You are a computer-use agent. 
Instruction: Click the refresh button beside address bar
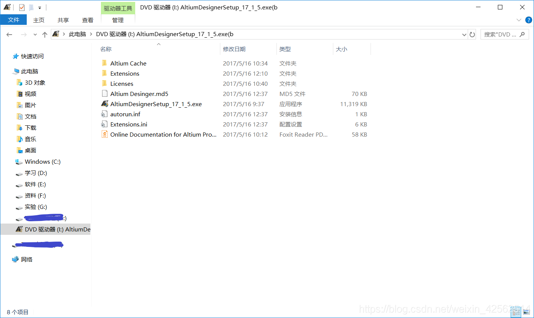coord(472,34)
